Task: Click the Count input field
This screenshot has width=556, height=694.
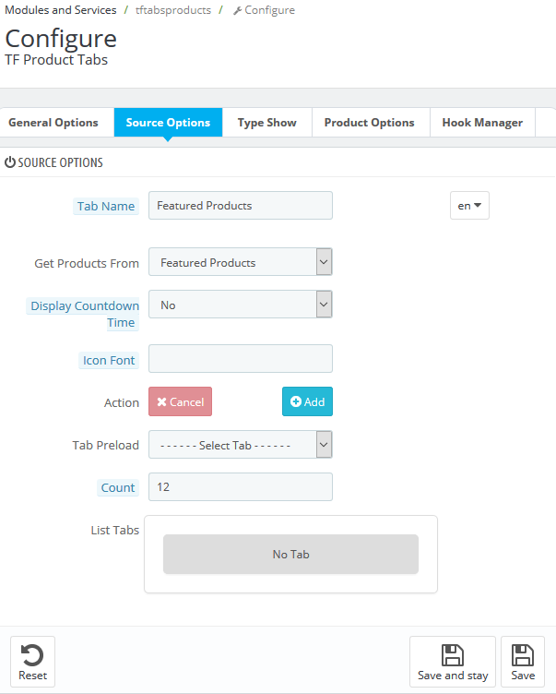Action: pyautogui.click(x=240, y=487)
